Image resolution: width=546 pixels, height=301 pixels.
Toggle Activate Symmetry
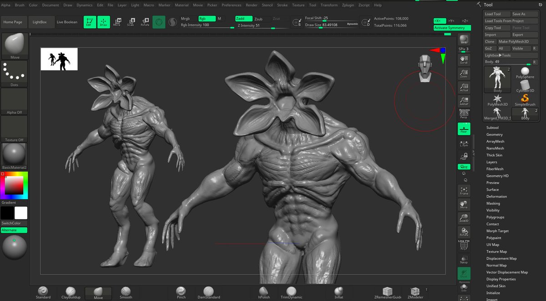coord(451,28)
